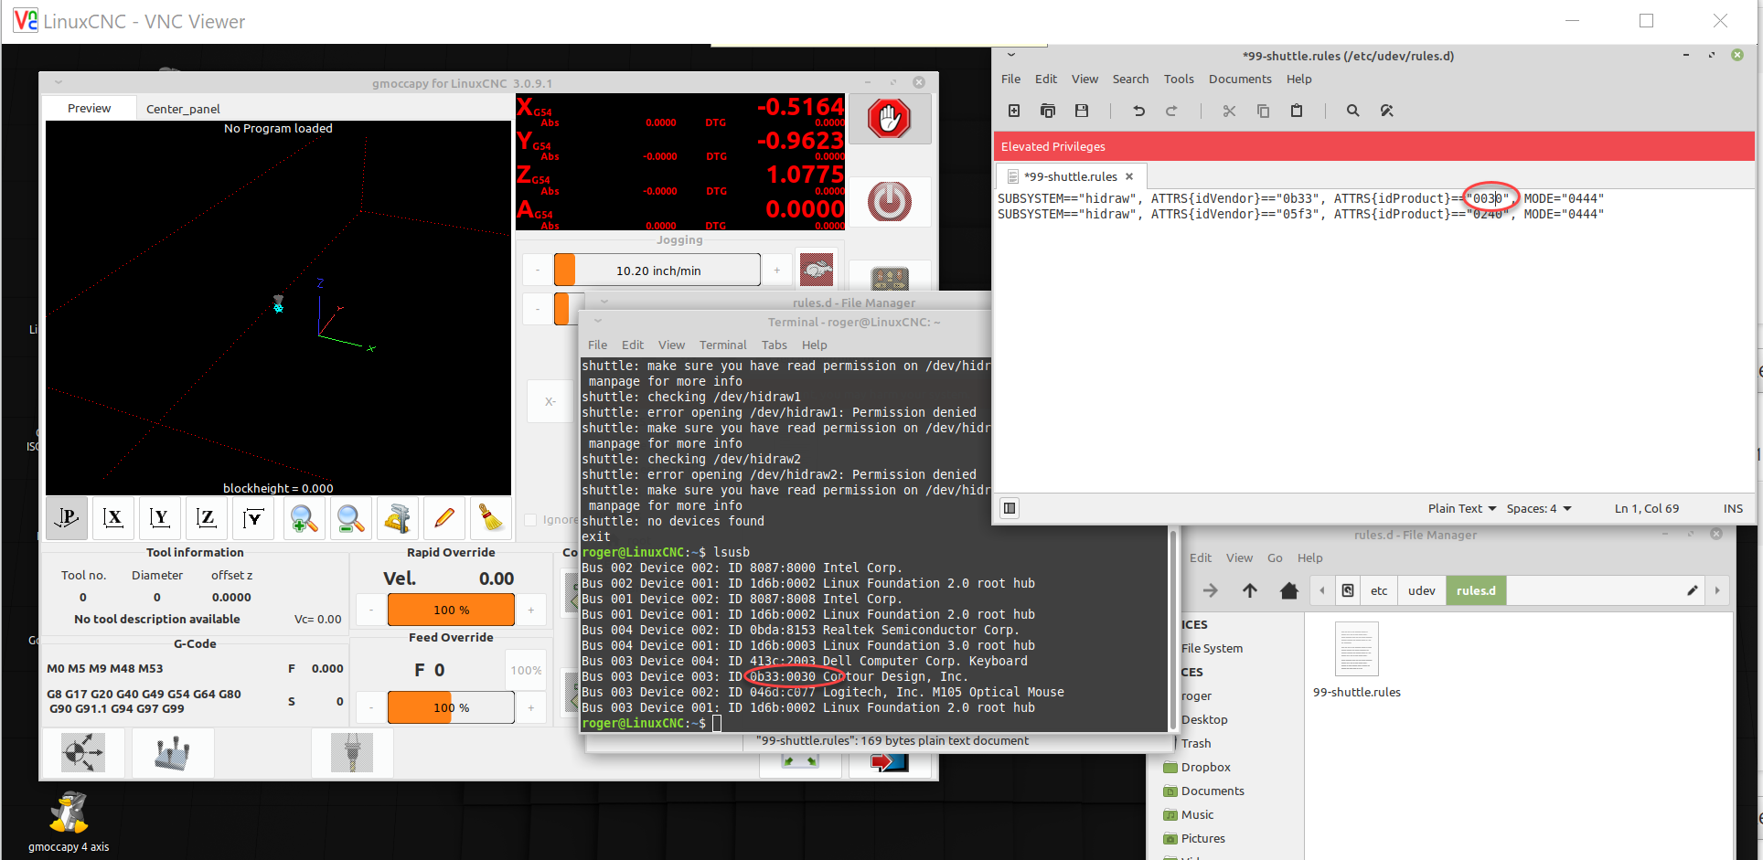The image size is (1763, 860).
Task: Open the Tabs menu in terminal window
Action: click(x=774, y=345)
